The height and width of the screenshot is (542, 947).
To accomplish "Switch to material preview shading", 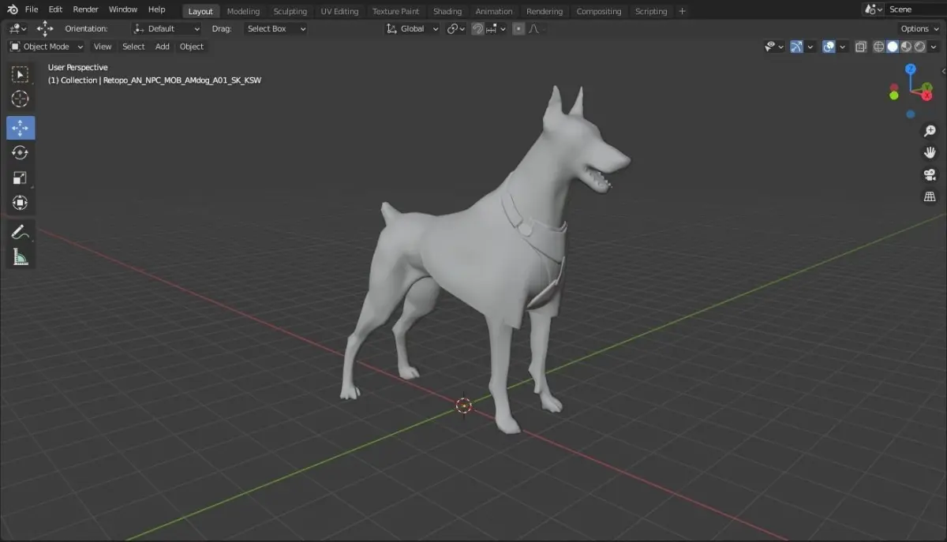I will click(x=907, y=47).
